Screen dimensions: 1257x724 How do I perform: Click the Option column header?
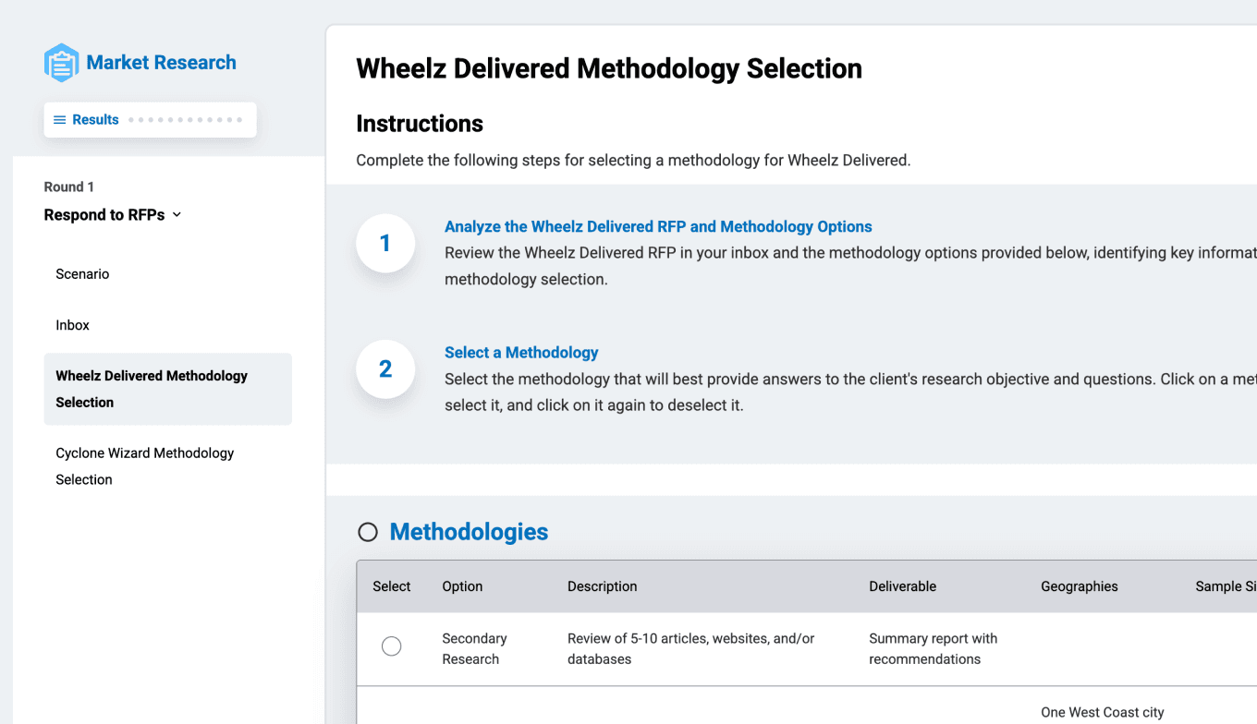[x=462, y=586]
